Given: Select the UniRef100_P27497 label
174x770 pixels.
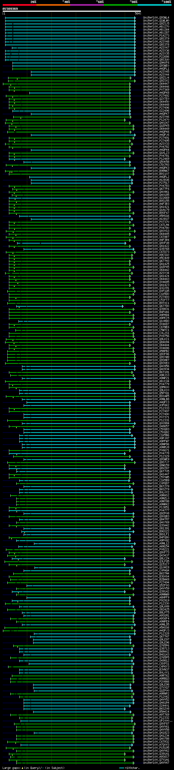Looking at the screenshot, I should [x=156, y=411].
